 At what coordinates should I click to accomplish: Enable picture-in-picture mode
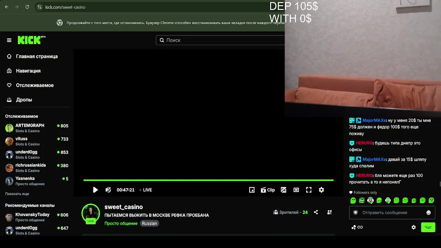252,190
